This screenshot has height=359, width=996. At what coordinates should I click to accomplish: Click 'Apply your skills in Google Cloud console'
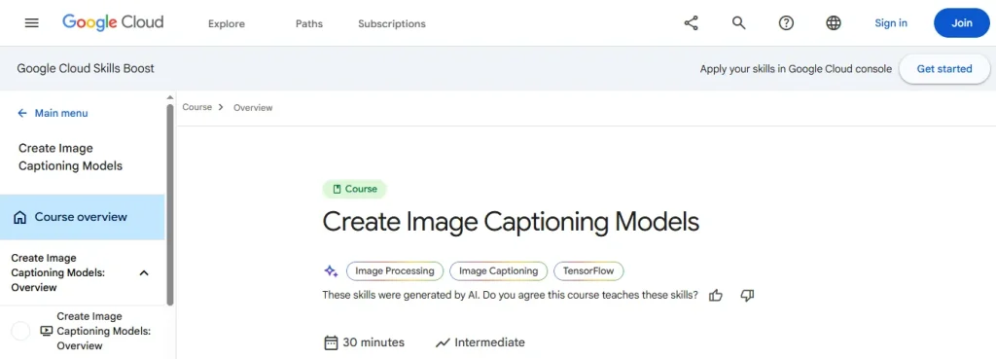(796, 69)
